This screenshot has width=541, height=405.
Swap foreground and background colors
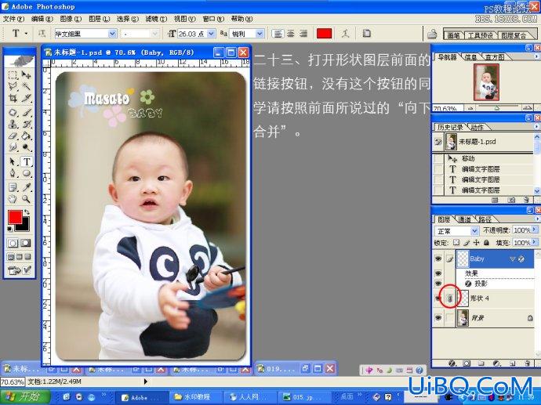pyautogui.click(x=27, y=212)
